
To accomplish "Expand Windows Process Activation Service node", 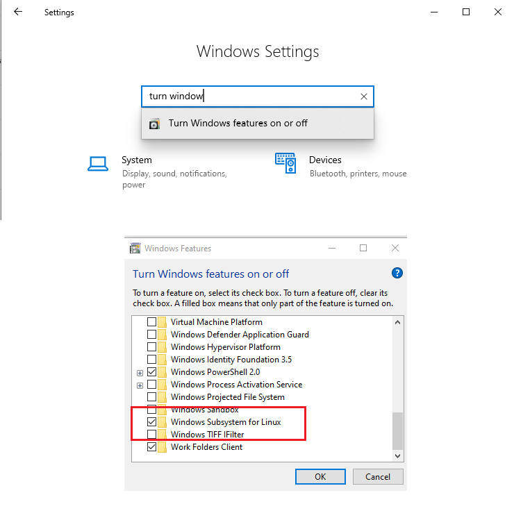I will 140,385.
